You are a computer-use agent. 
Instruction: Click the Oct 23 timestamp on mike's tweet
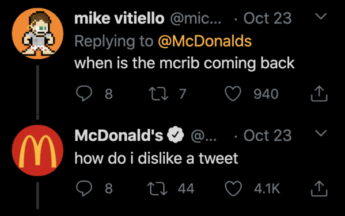point(268,18)
